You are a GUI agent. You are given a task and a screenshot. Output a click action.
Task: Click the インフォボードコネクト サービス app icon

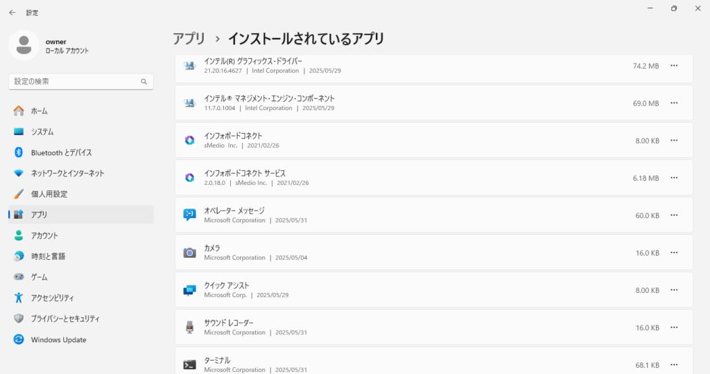[190, 178]
